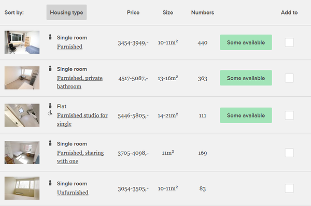Click Some available button for Flat

[x=246, y=115]
